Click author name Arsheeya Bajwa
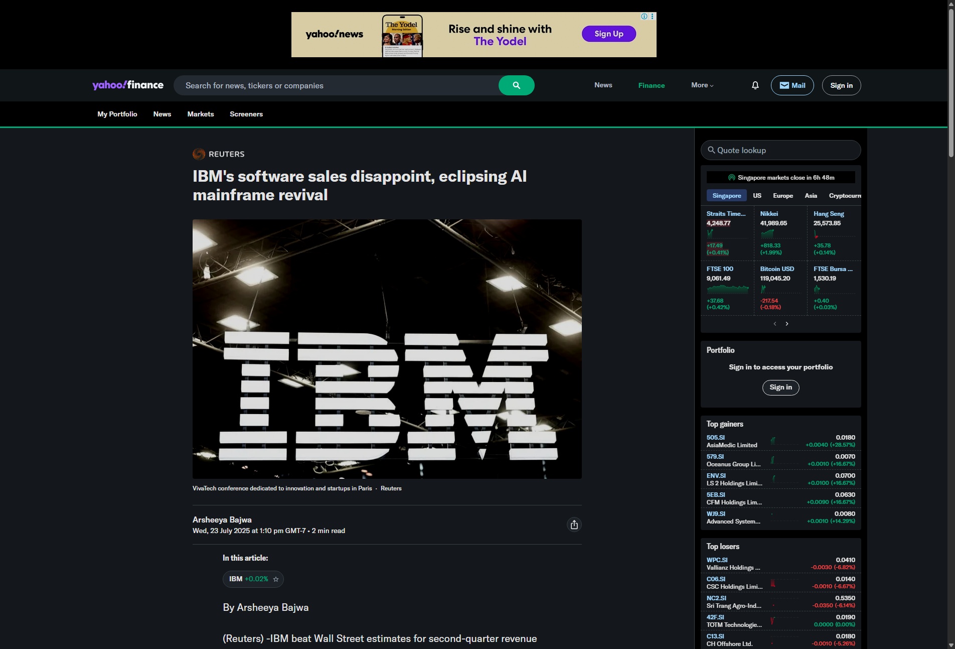The width and height of the screenshot is (955, 649). 222,520
